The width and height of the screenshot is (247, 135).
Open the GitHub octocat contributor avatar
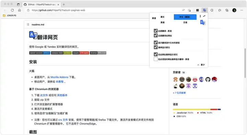tap(208, 79)
